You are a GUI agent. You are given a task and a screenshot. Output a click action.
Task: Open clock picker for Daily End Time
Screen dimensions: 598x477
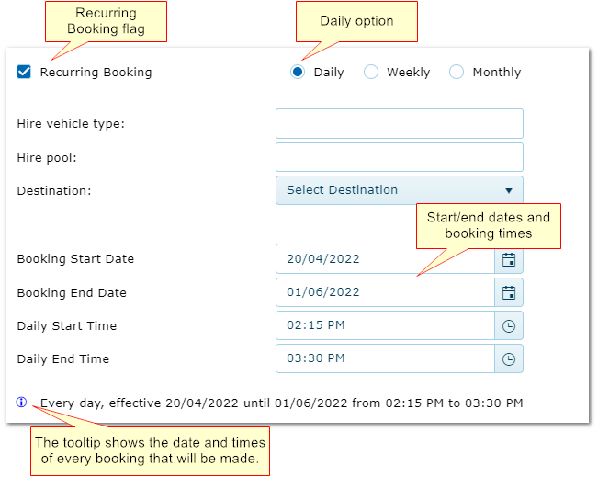509,359
